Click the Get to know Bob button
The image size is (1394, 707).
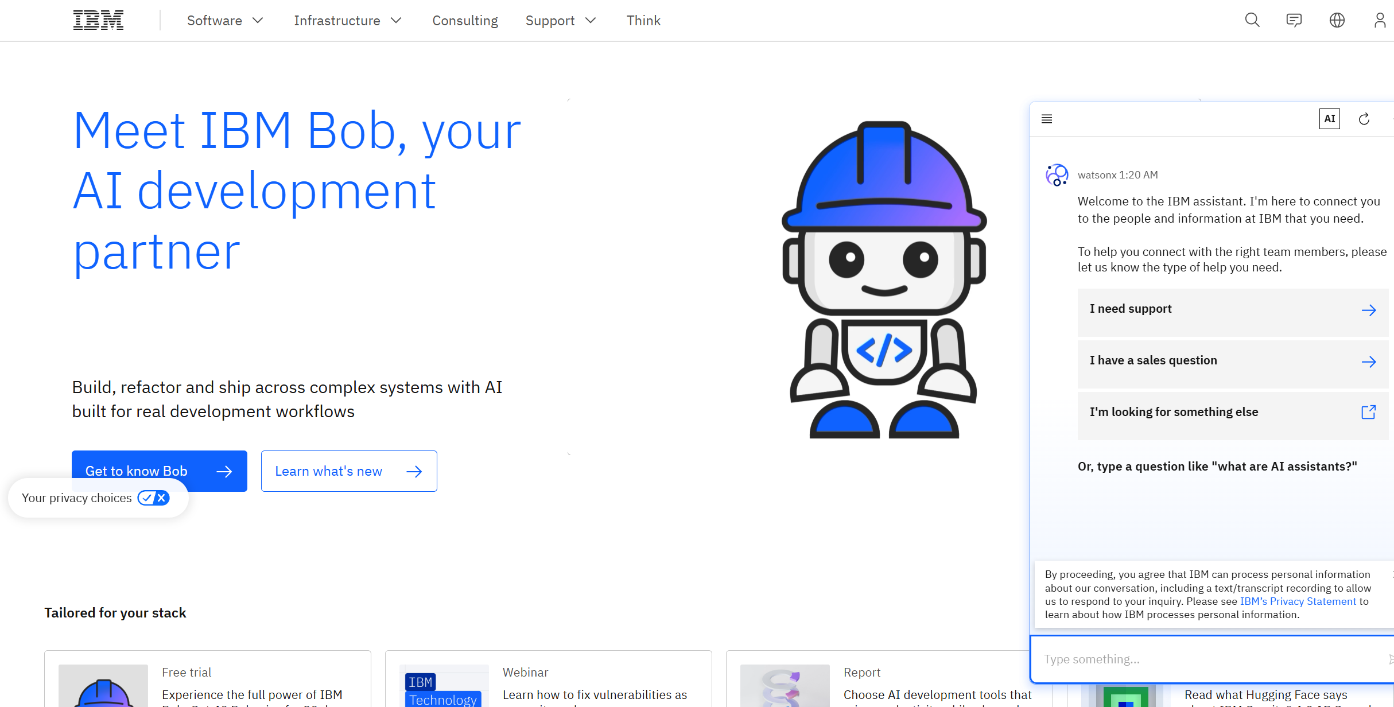pyautogui.click(x=160, y=471)
